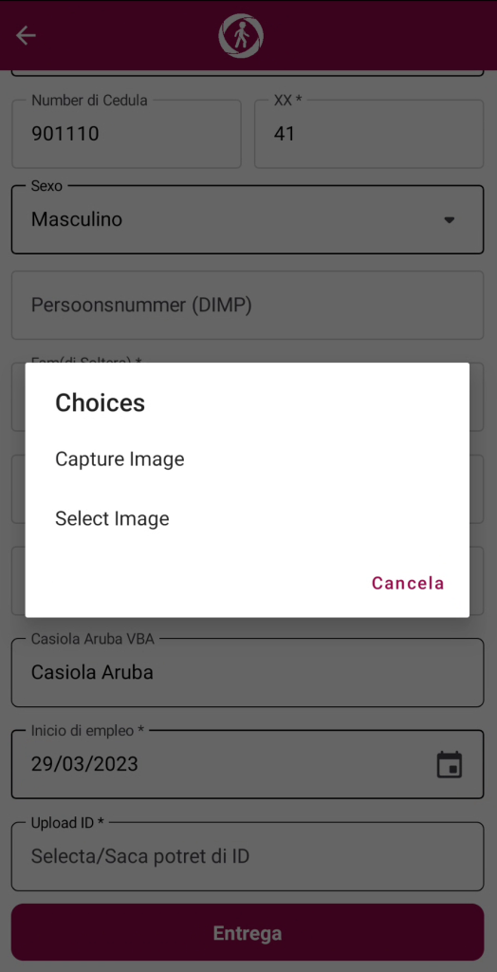Submit the form with Entrega
This screenshot has width=497, height=972.
point(248,932)
